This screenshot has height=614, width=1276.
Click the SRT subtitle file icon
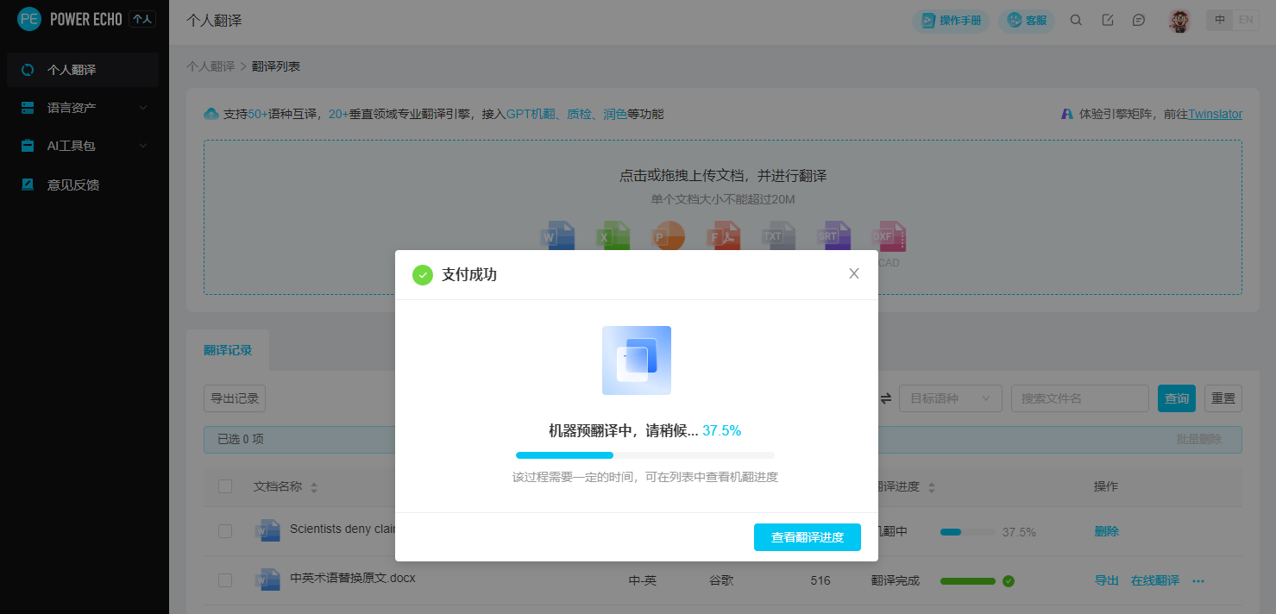point(834,235)
